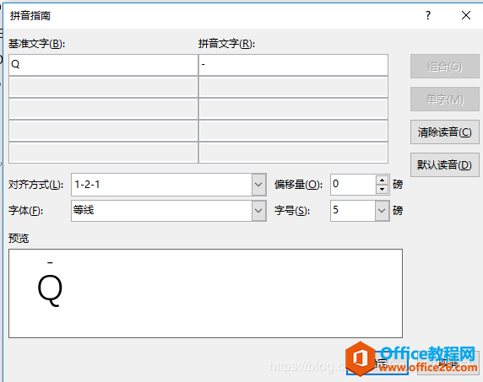Open the 对齐方式 dropdown showing 1-2-1

258,185
